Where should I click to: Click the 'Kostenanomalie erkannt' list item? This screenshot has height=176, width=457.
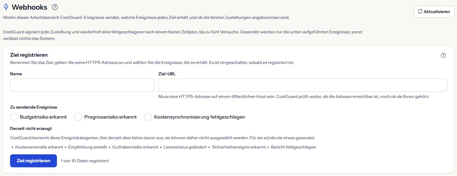click(x=39, y=147)
